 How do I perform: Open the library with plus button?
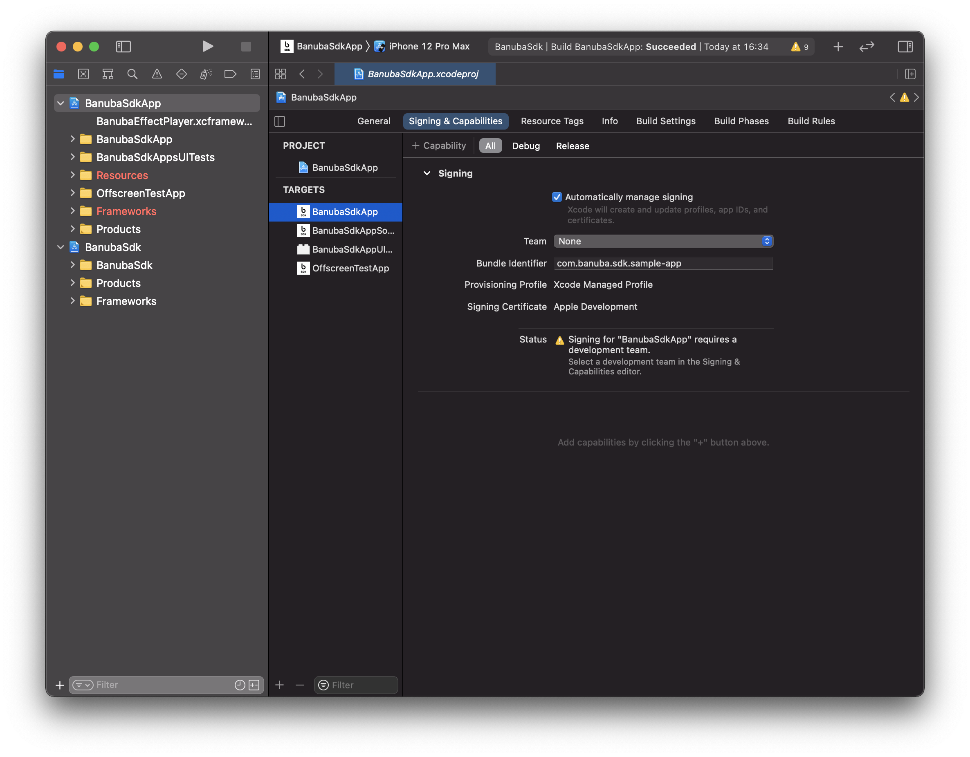click(838, 46)
